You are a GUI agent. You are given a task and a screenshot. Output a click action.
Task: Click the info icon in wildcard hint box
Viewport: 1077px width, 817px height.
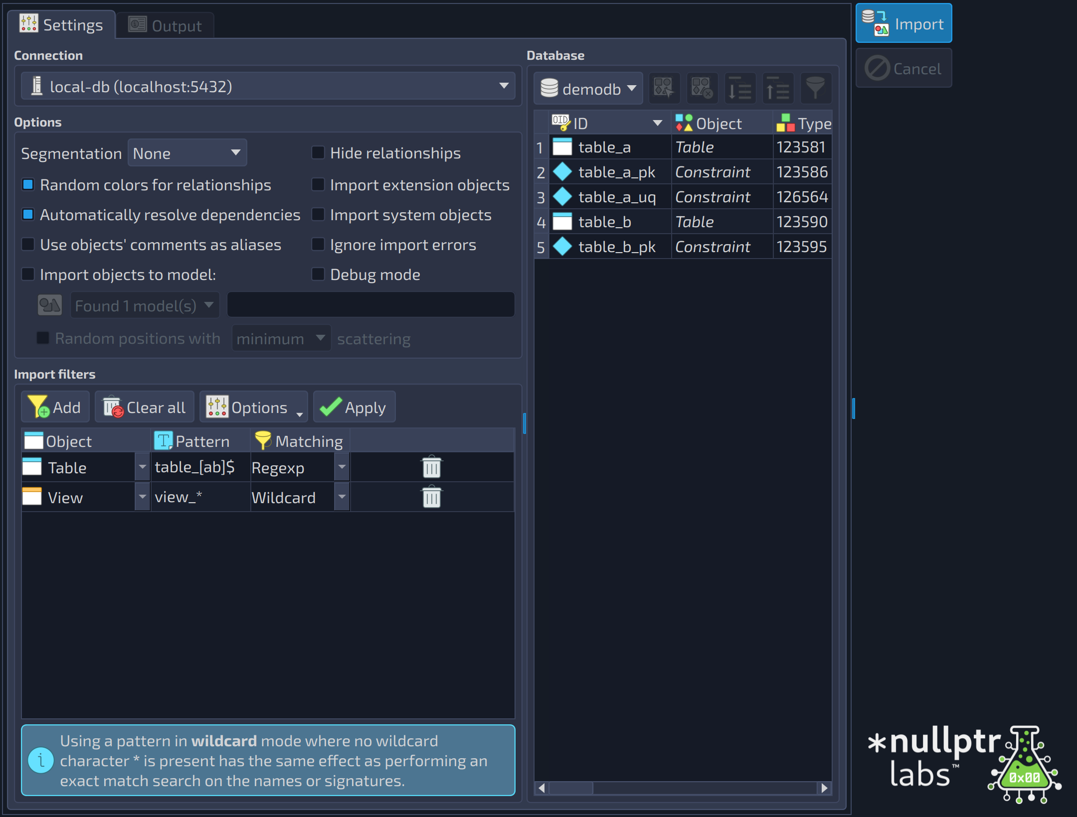[41, 760]
